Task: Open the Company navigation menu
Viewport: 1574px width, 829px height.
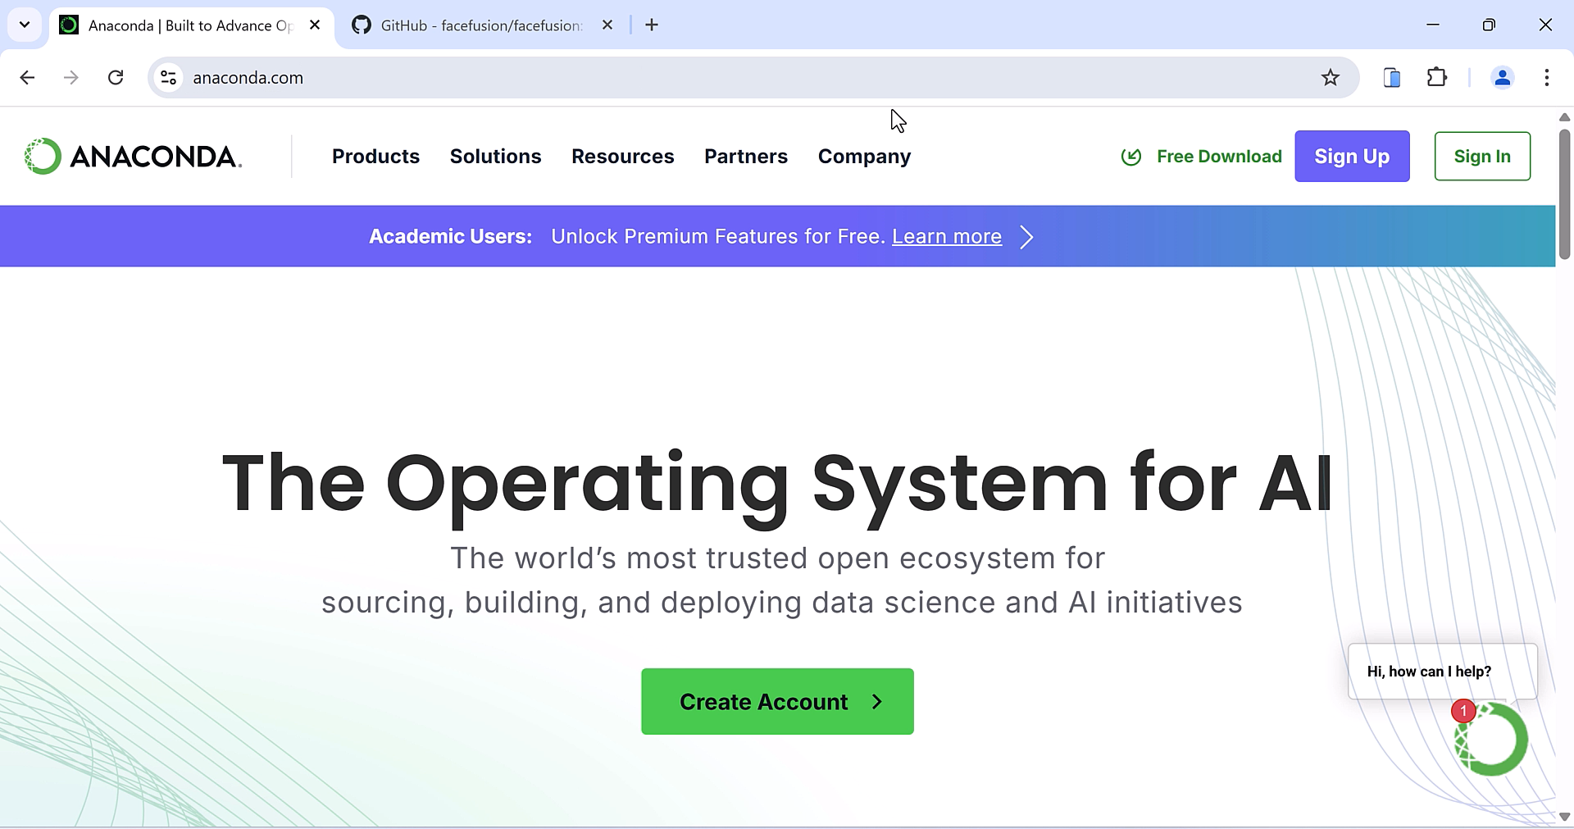Action: pyautogui.click(x=864, y=157)
